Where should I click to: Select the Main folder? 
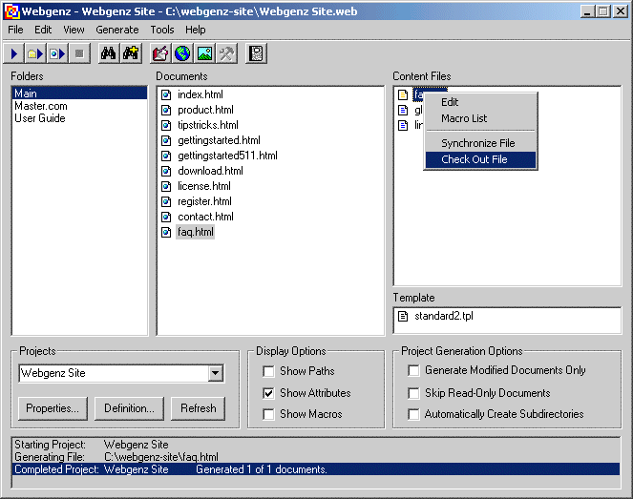coord(79,94)
